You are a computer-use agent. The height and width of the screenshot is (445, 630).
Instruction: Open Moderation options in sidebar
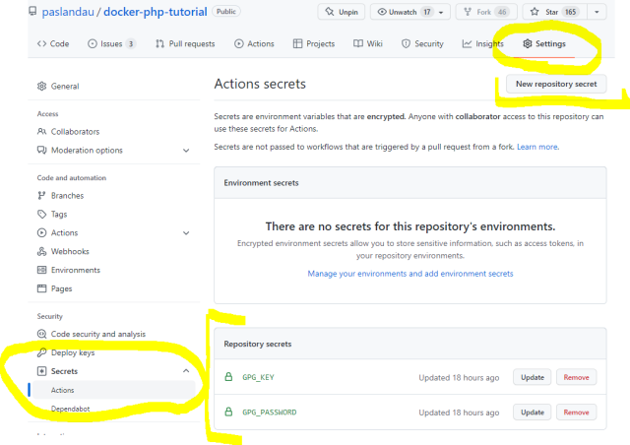87,150
